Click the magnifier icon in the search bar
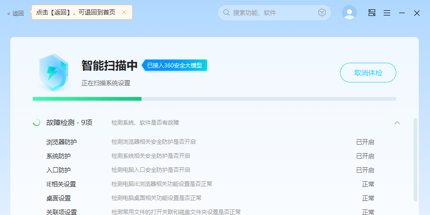Image resolution: width=430 pixels, height=215 pixels. click(x=226, y=13)
